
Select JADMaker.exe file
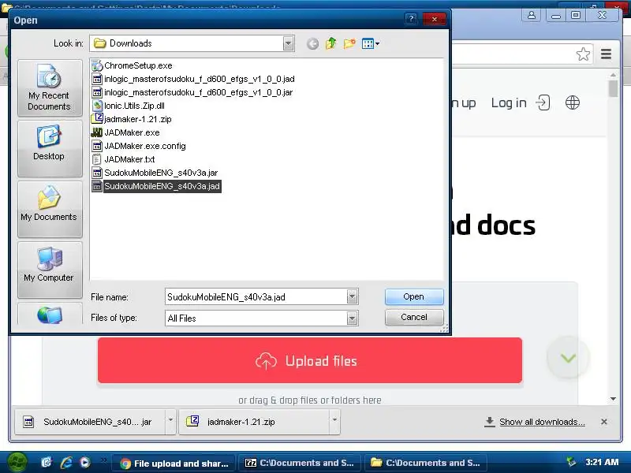126,132
